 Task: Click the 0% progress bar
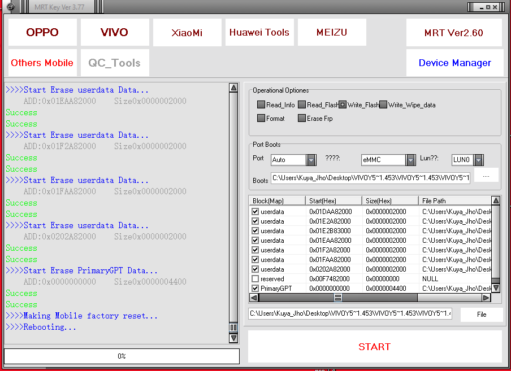tap(122, 356)
